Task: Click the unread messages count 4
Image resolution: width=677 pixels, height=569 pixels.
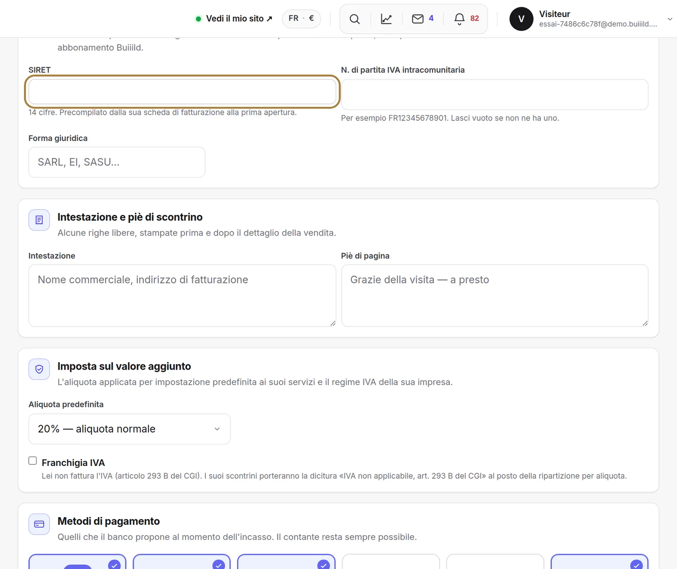Action: tap(431, 18)
